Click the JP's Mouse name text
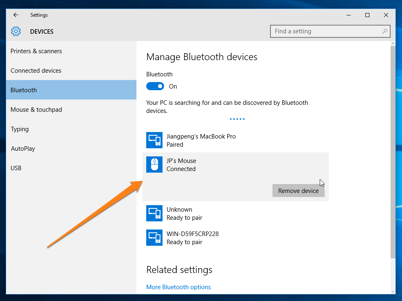402x301 pixels. [x=181, y=160]
